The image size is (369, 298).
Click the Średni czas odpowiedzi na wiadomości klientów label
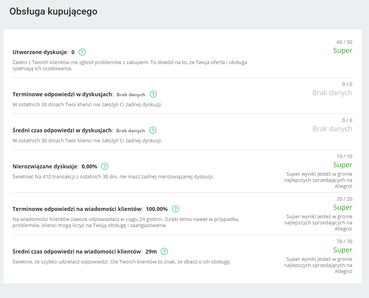coord(77,252)
